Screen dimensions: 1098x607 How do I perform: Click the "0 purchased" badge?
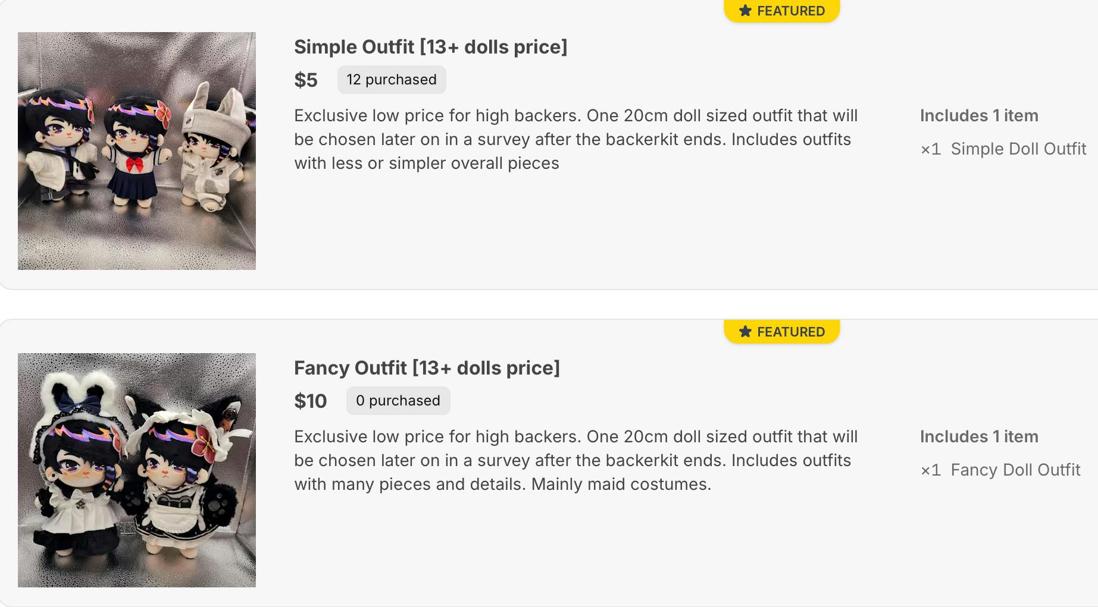pos(398,401)
